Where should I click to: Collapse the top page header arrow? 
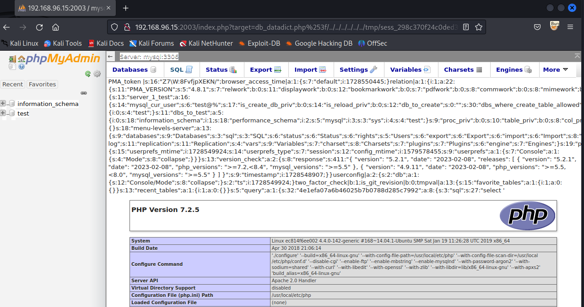click(578, 56)
